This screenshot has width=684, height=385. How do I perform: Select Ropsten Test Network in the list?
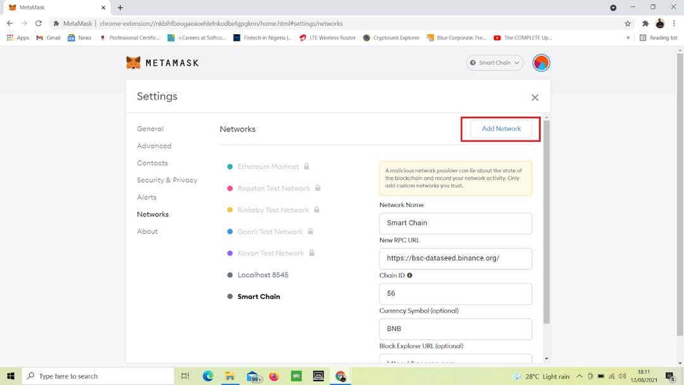point(274,188)
